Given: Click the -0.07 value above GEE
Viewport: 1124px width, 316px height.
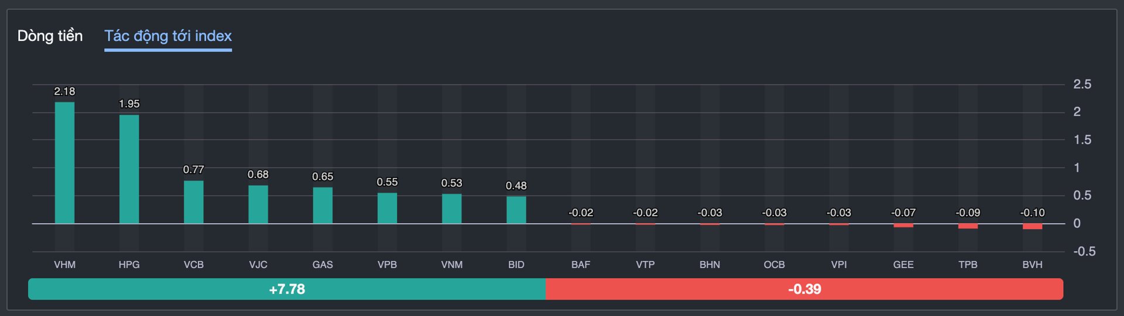Looking at the screenshot, I should tap(903, 213).
